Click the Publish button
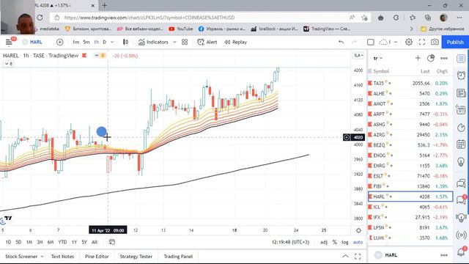Image resolution: width=469 pixels, height=264 pixels. coord(455,43)
